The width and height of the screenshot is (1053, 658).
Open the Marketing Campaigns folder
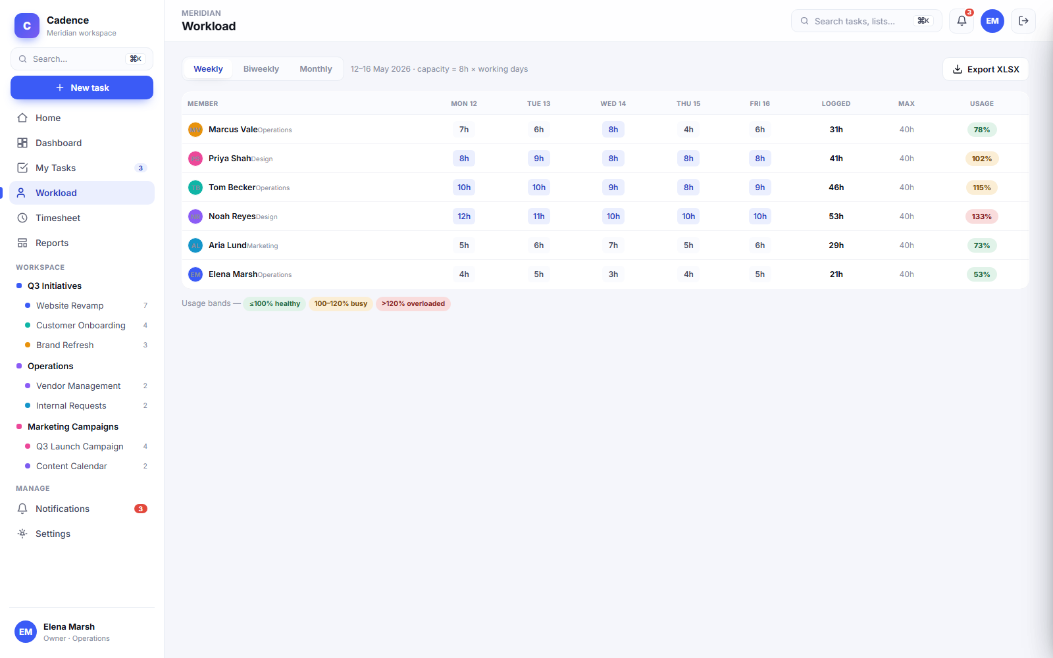pos(82,426)
